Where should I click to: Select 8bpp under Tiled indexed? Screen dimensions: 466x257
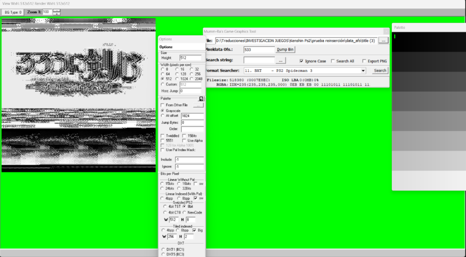point(178,230)
